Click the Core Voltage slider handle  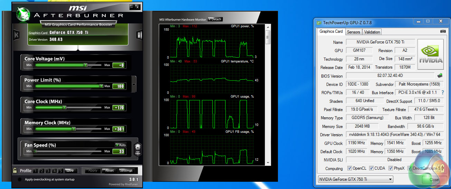point(85,65)
